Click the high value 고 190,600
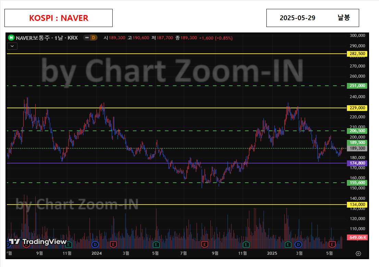379x267 pixels. 138,38
